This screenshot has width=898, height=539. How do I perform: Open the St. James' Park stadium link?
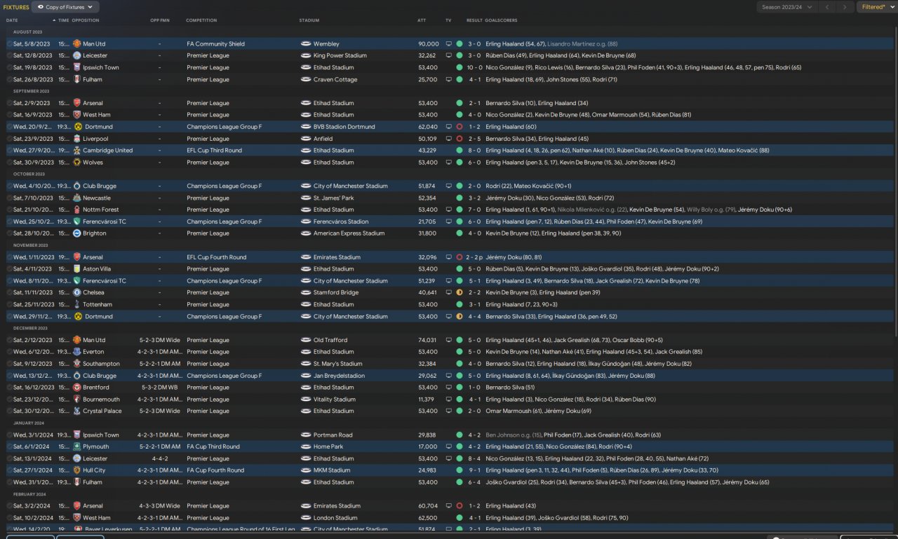point(333,198)
